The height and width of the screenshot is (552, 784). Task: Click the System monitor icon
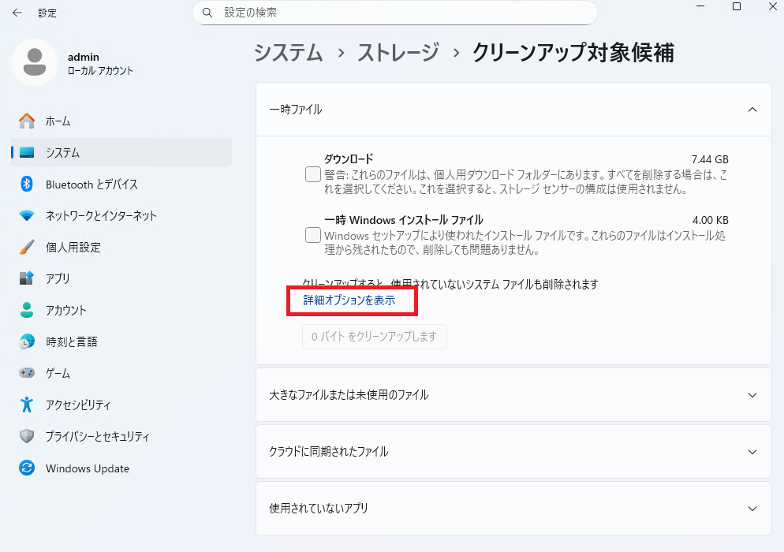[27, 152]
